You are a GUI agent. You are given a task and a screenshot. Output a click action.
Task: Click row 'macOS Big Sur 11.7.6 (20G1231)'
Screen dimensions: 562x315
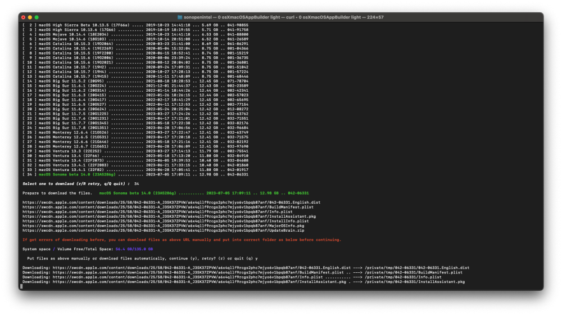(135, 118)
